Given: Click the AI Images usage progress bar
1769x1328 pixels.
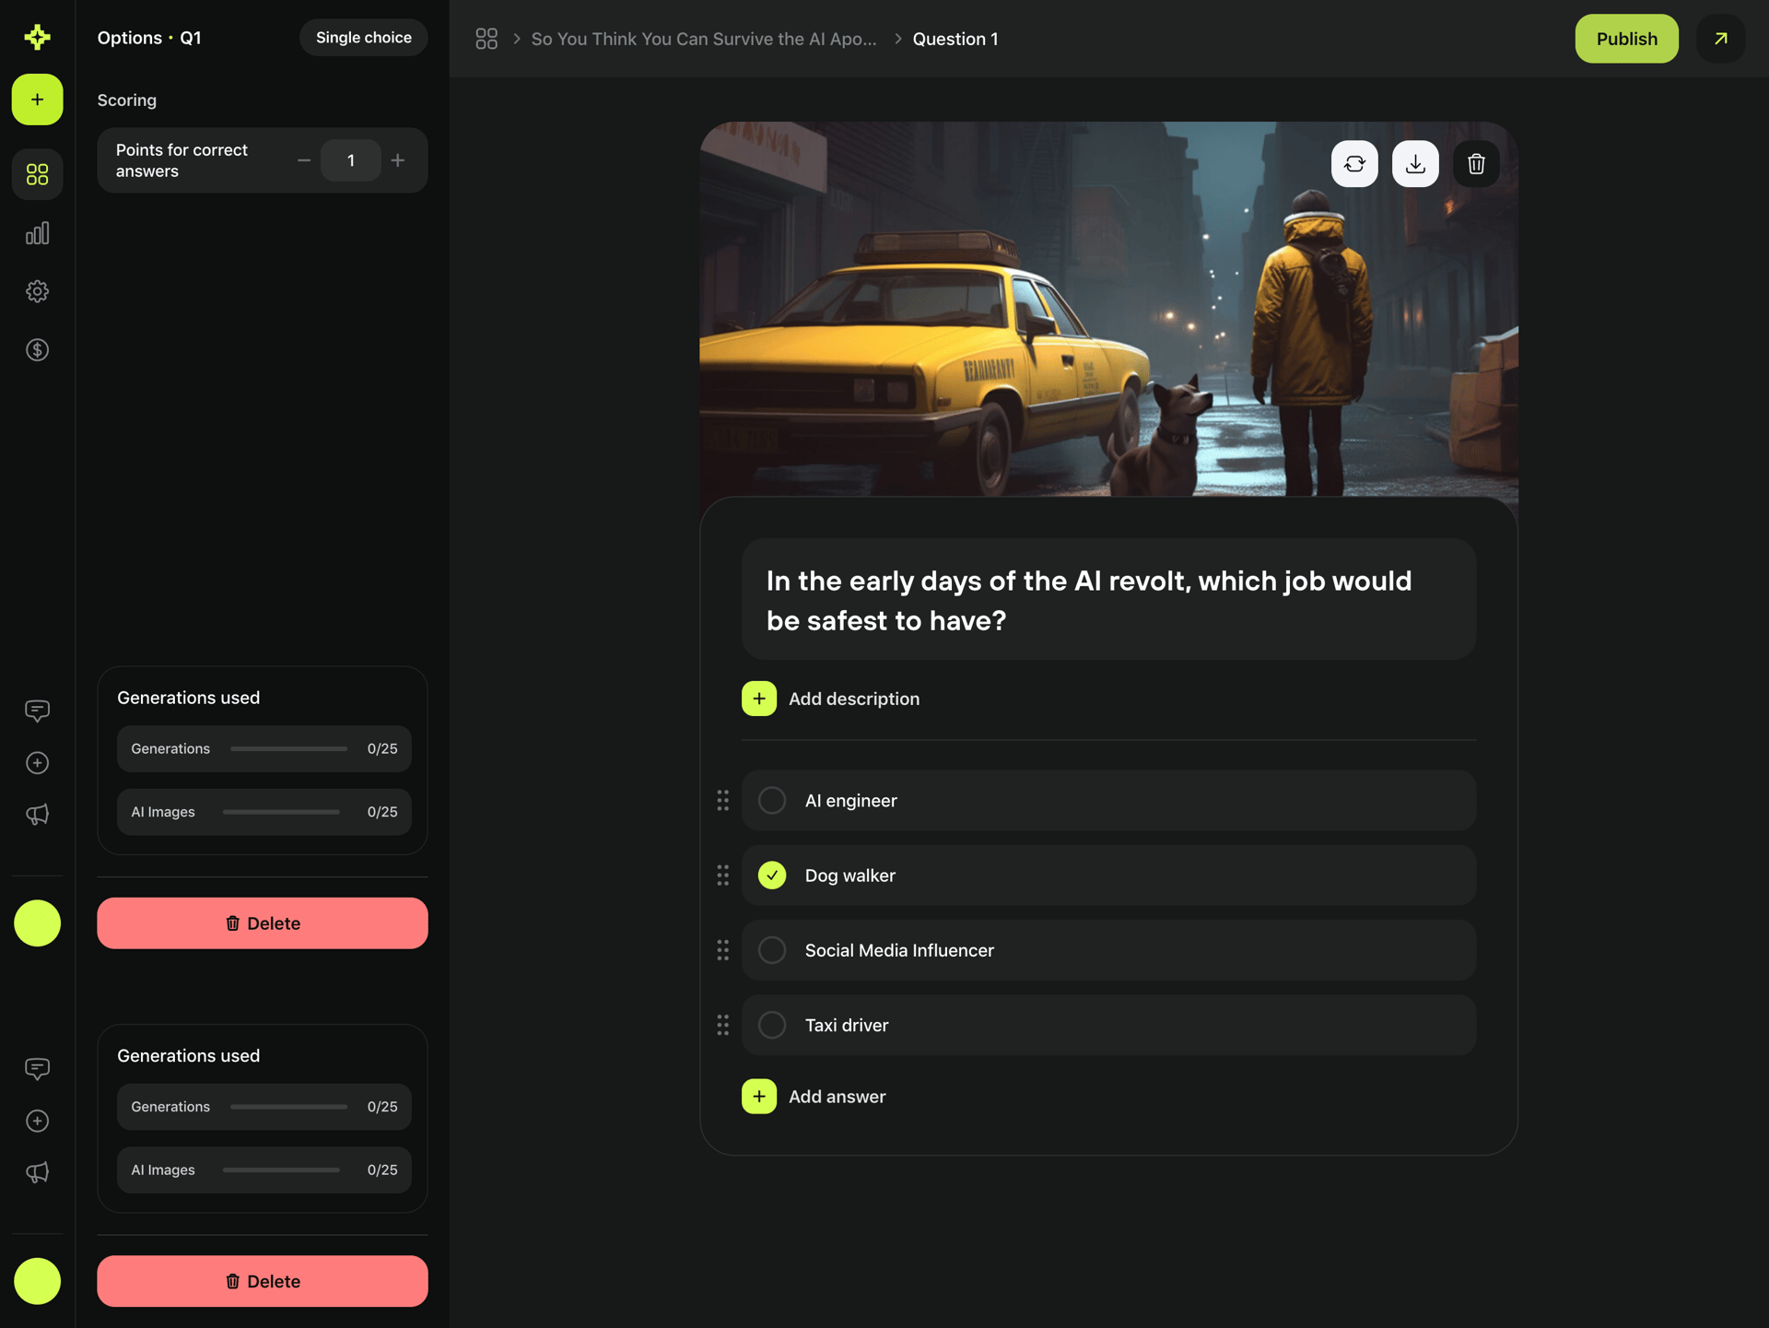Looking at the screenshot, I should click(280, 812).
